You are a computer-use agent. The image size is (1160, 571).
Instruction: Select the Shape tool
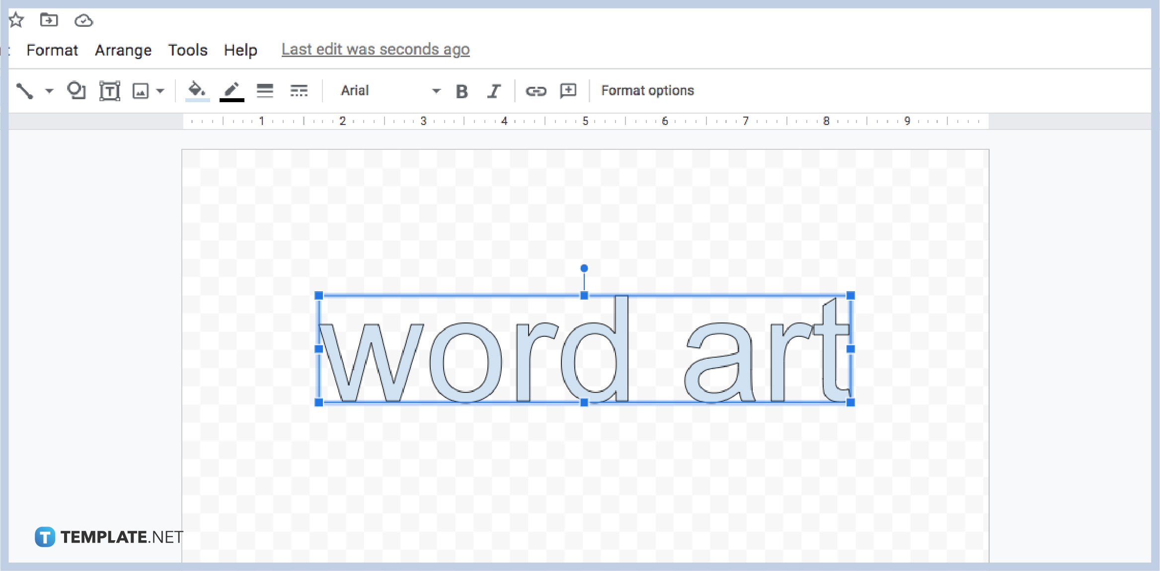tap(76, 90)
